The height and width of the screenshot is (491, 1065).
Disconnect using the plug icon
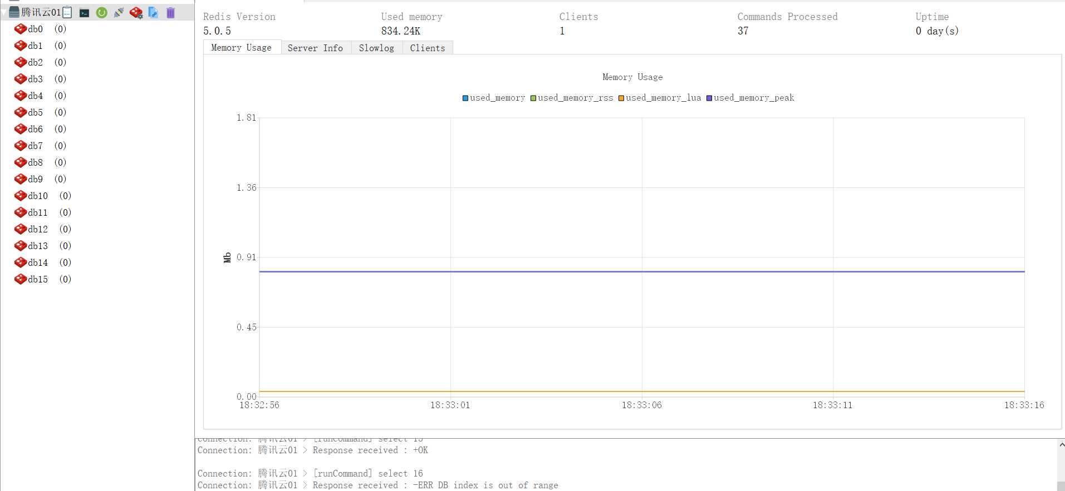point(119,12)
